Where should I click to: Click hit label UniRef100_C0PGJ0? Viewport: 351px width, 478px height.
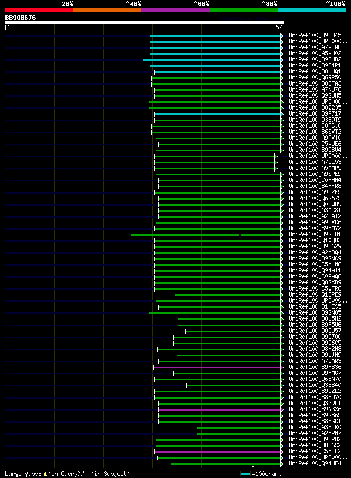tap(315, 126)
